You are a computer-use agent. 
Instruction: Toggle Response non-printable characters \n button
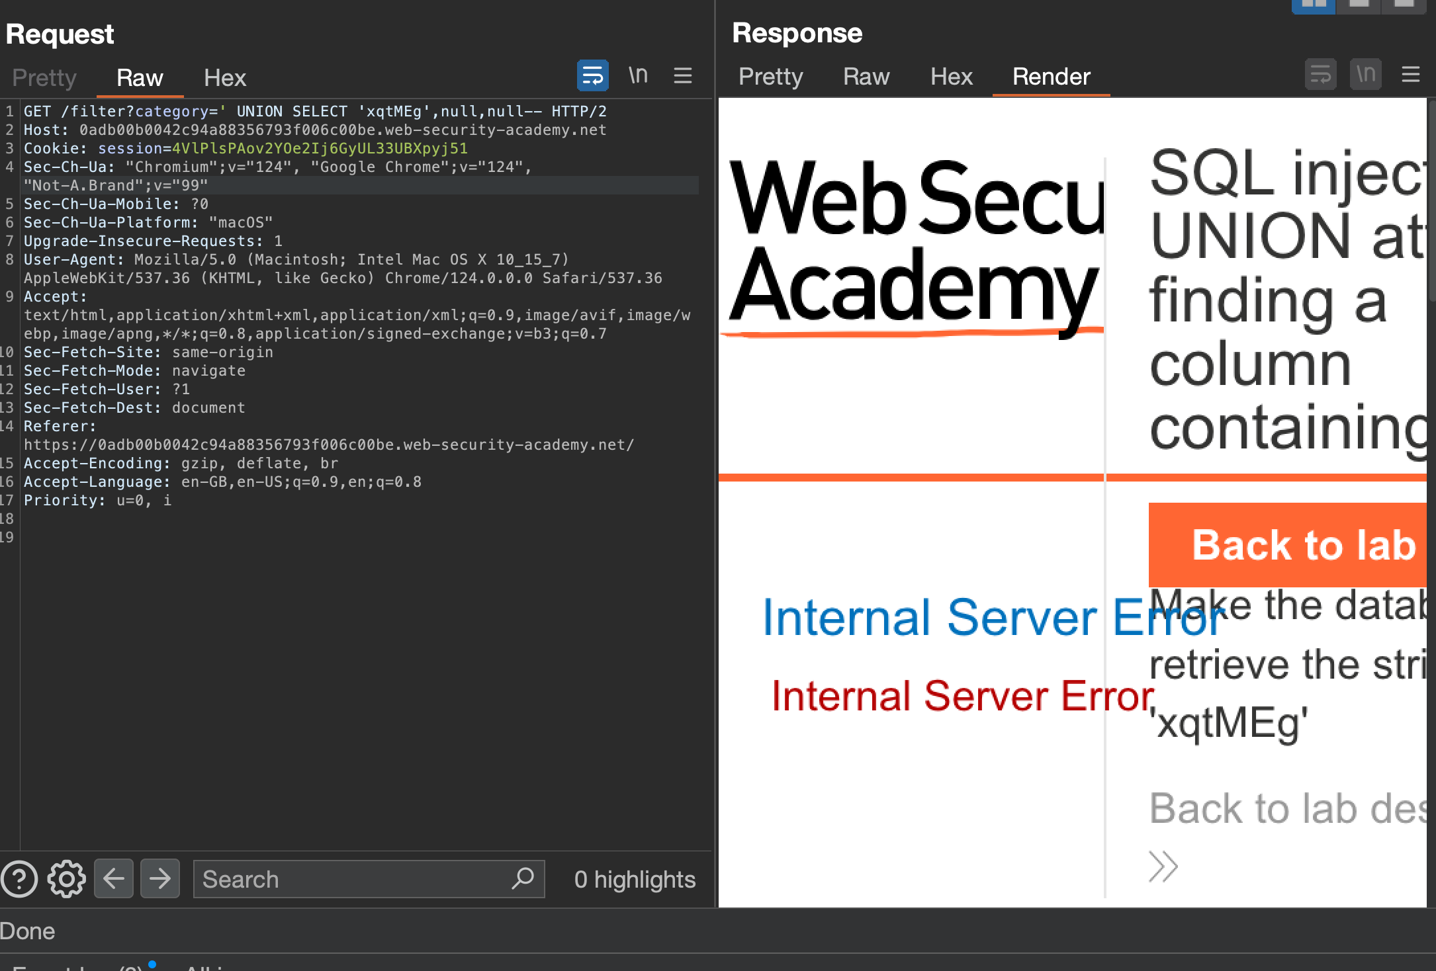1365,75
